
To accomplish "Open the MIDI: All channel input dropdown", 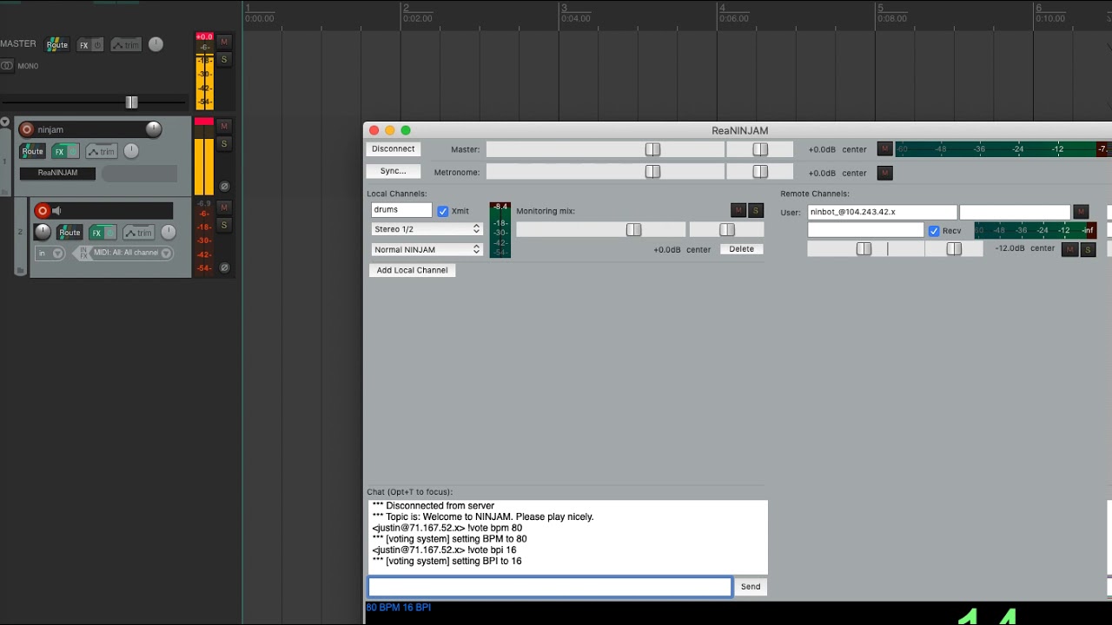I will coord(132,253).
